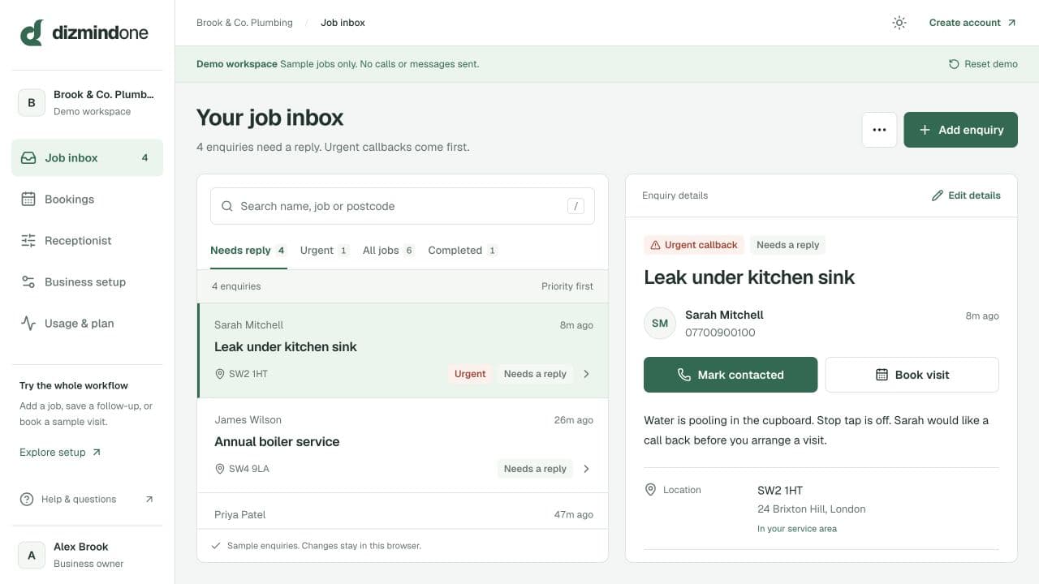Go to Bookings in sidebar
This screenshot has width=1039, height=584.
(87, 200)
